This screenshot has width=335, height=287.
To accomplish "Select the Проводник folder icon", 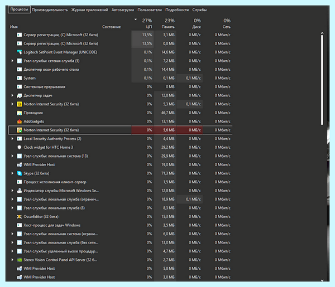I will [20, 113].
